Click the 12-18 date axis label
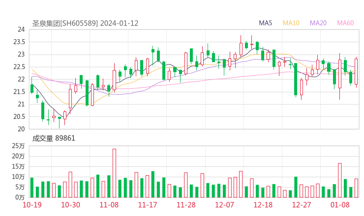Image resolution: width=364 pixels, height=216 pixels. click(263, 205)
